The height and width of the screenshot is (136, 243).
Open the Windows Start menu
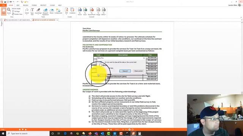point(3,133)
